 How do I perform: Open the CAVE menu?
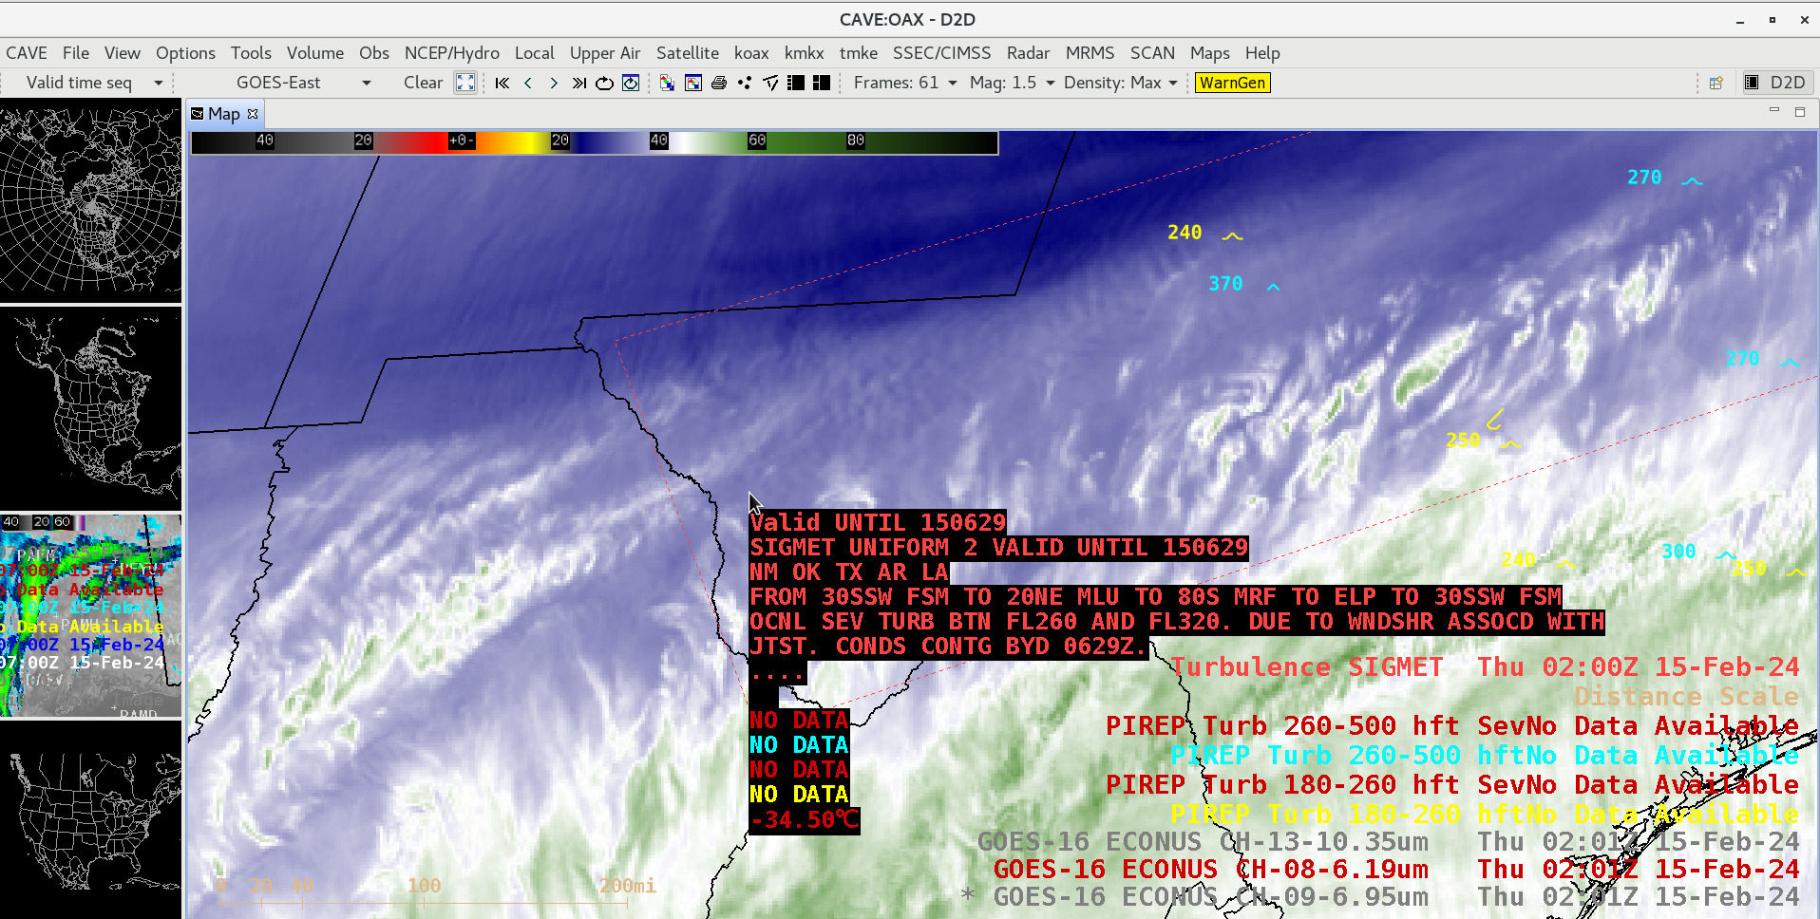(27, 53)
